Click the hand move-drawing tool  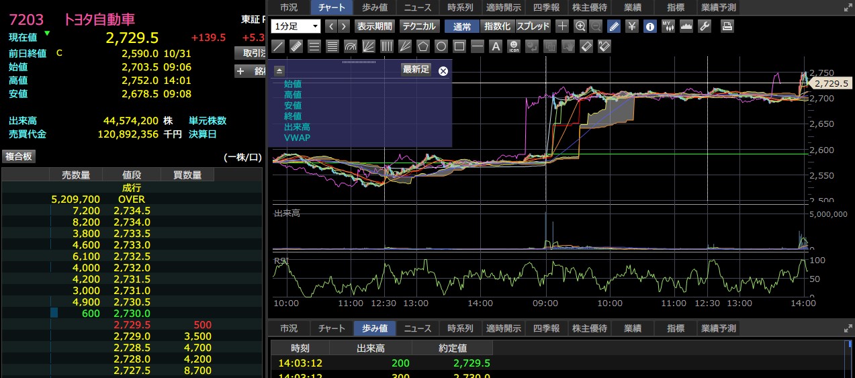coord(568,46)
